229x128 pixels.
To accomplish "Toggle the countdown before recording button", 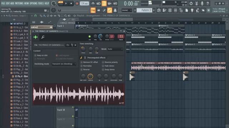I will click(104, 3).
